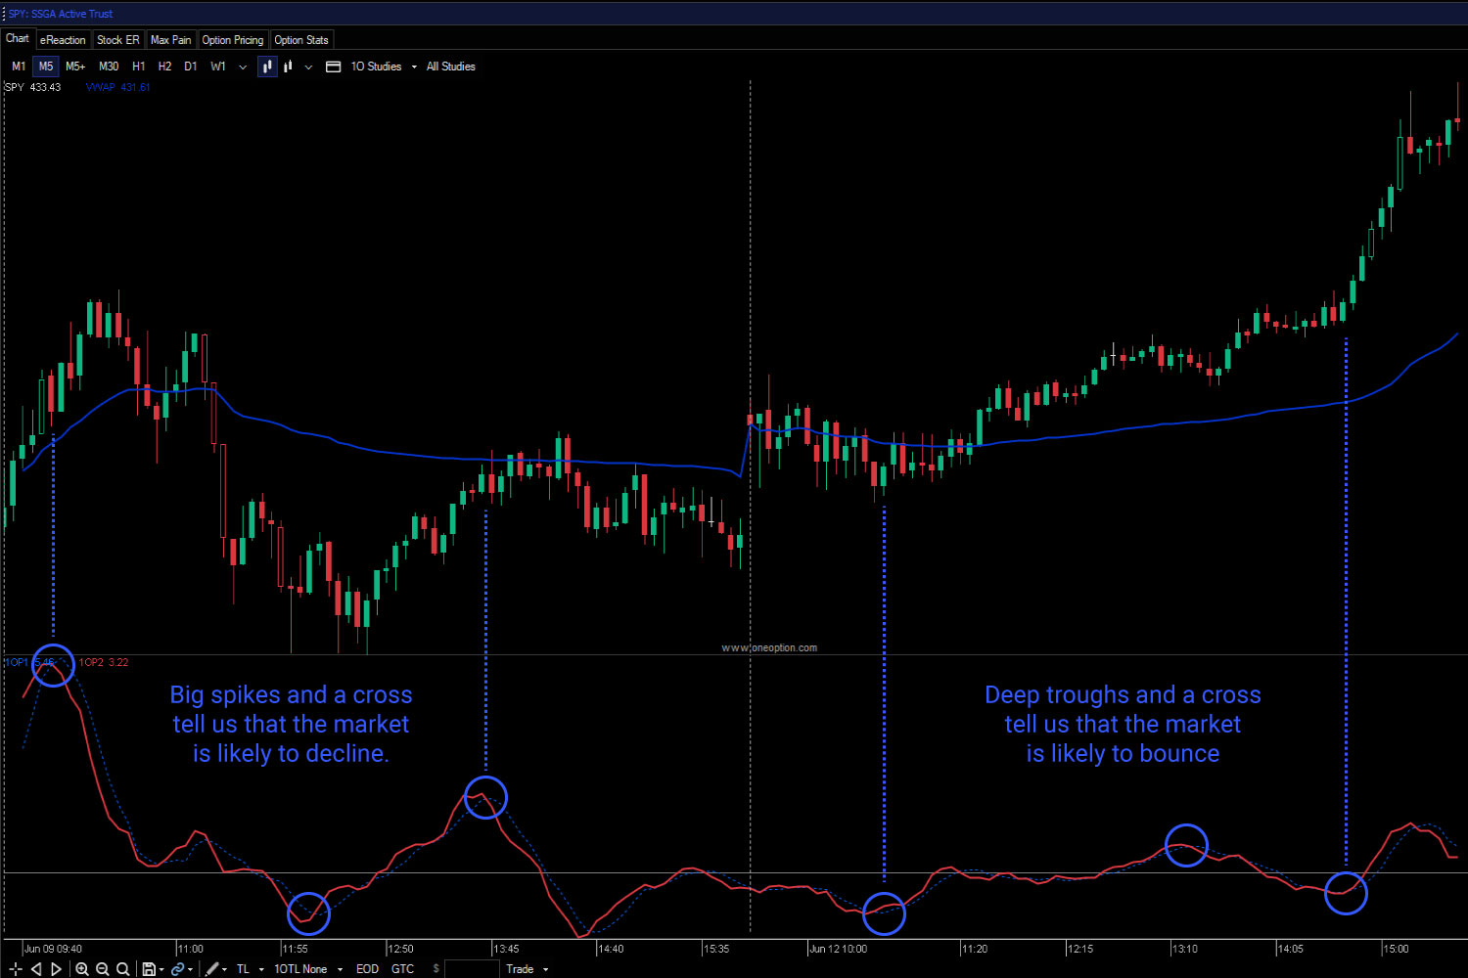The height and width of the screenshot is (978, 1468).
Task: Select the hollow candlestick chart style icon
Action: (287, 66)
